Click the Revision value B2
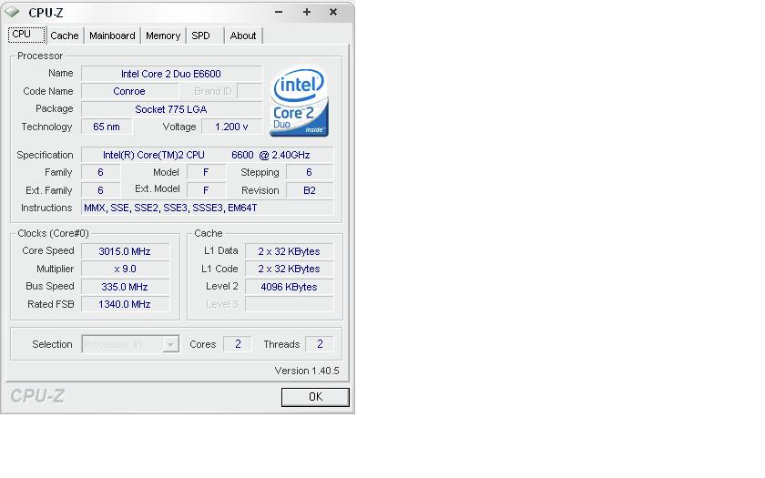 click(x=310, y=190)
